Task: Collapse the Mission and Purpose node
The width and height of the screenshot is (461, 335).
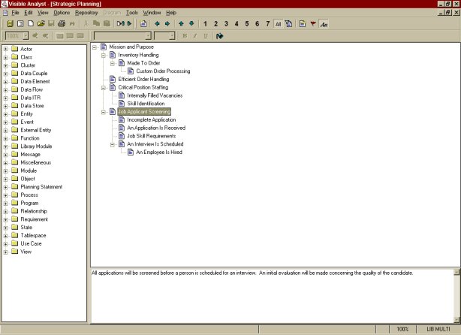Action: (95, 47)
